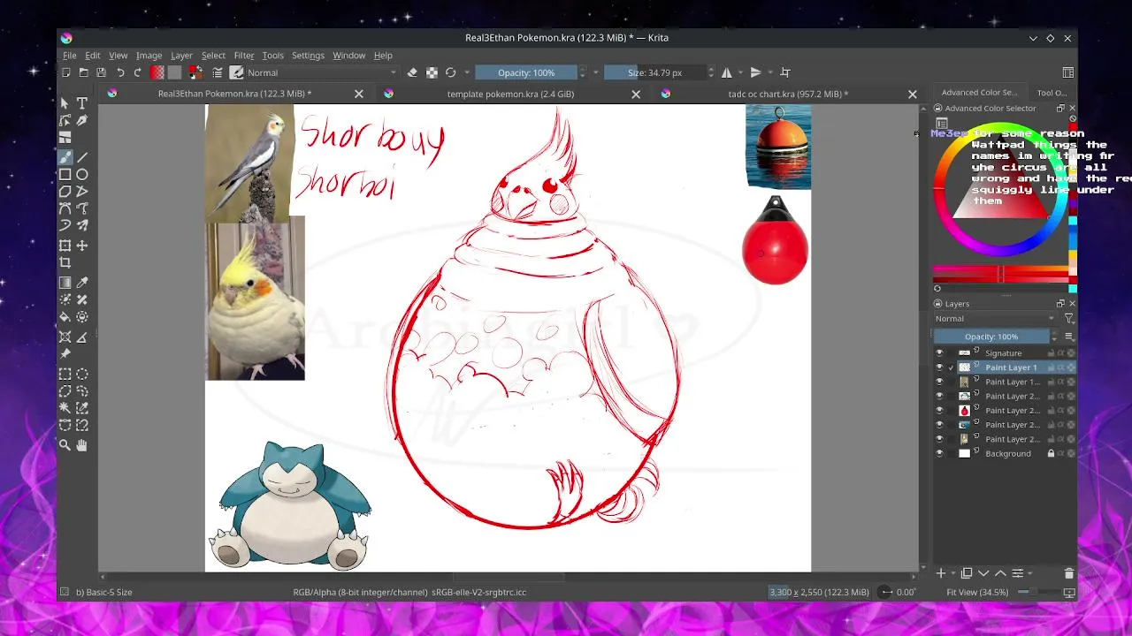Image resolution: width=1132 pixels, height=636 pixels.
Task: Open layer blending mode dropdown
Action: pos(995,319)
